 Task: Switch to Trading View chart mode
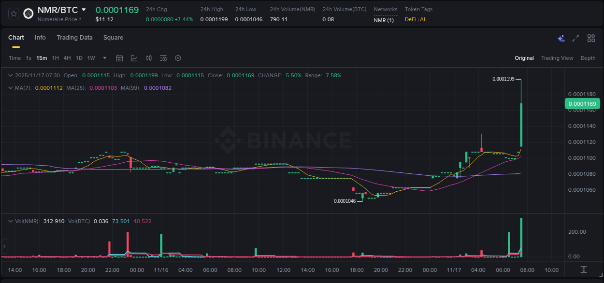(x=557, y=58)
